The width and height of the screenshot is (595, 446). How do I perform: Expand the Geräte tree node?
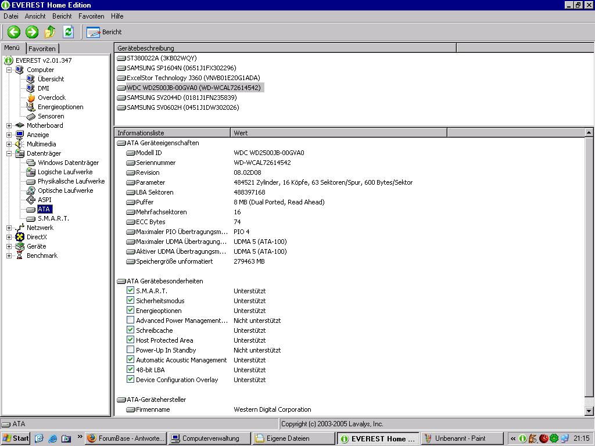pyautogui.click(x=9, y=246)
